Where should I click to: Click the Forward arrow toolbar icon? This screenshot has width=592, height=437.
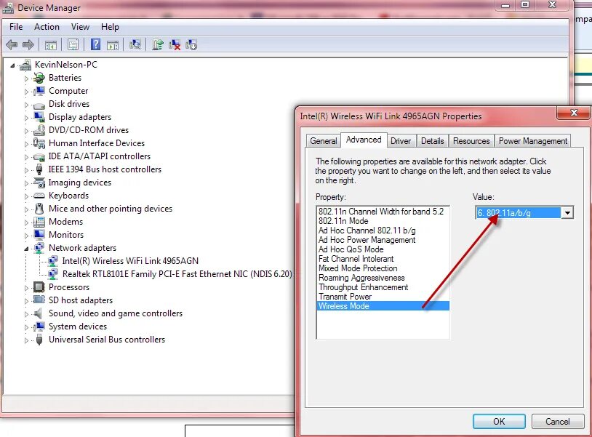pyautogui.click(x=28, y=45)
